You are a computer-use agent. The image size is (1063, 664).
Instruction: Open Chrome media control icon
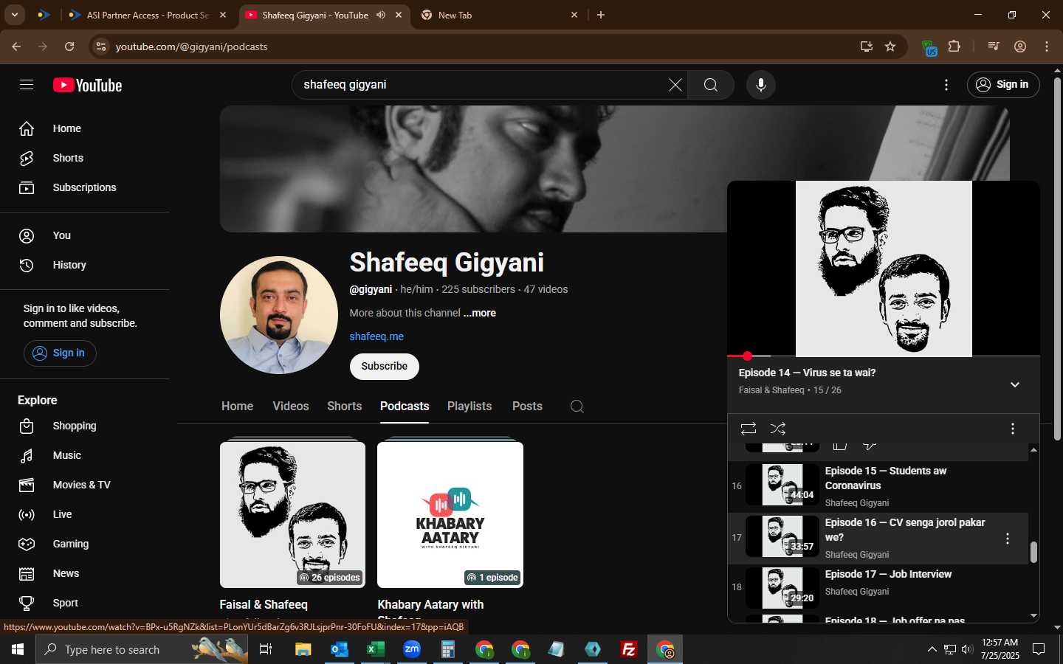coord(993,46)
